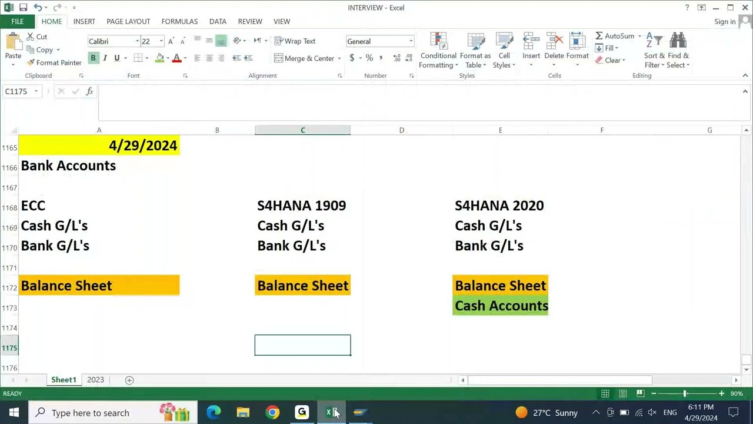The height and width of the screenshot is (424, 753).
Task: Click Decrease Decimal icon
Action: point(409,58)
